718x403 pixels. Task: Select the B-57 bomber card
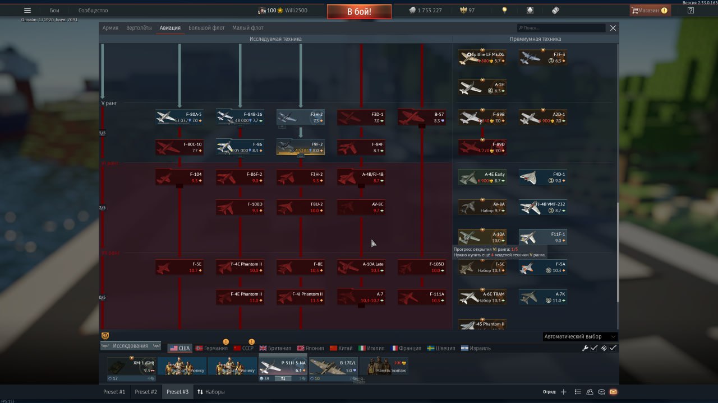(x=422, y=117)
